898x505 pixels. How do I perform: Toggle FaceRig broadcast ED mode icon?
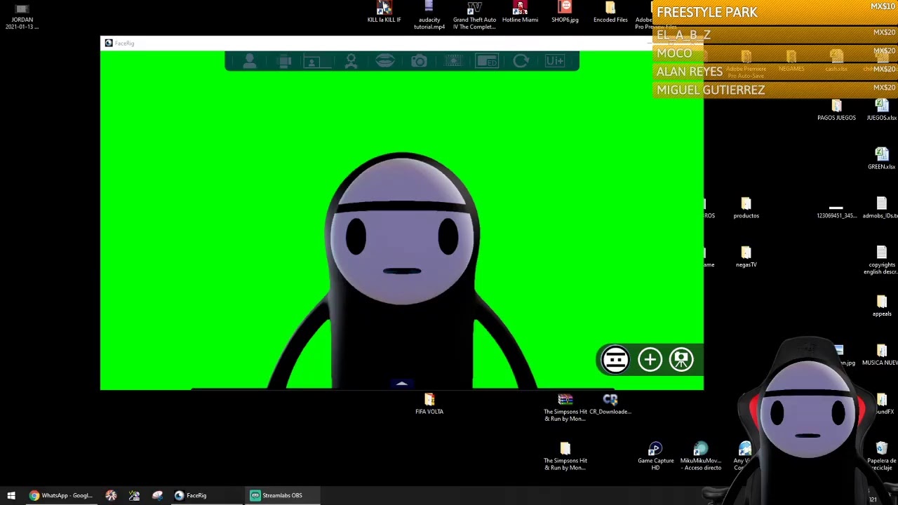486,62
